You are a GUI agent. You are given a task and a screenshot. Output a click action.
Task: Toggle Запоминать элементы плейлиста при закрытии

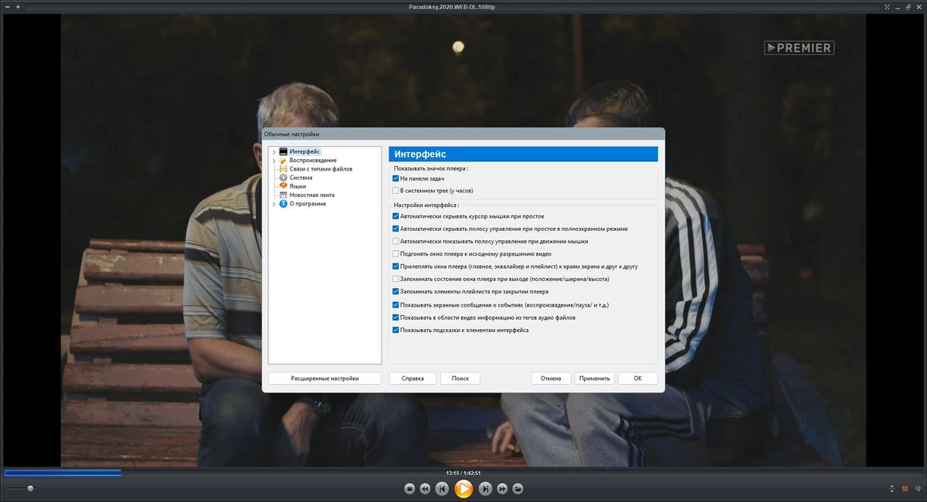click(396, 292)
